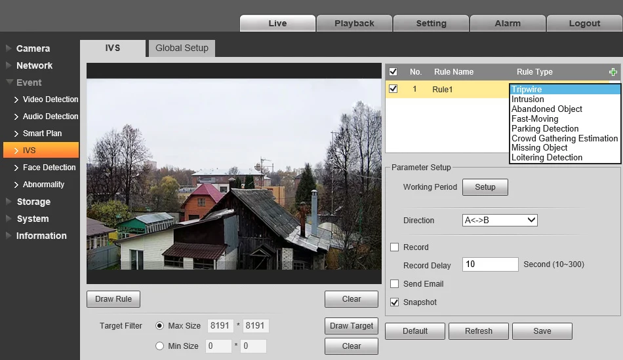Click Clear below Draw Target
623x360 pixels.
click(352, 346)
